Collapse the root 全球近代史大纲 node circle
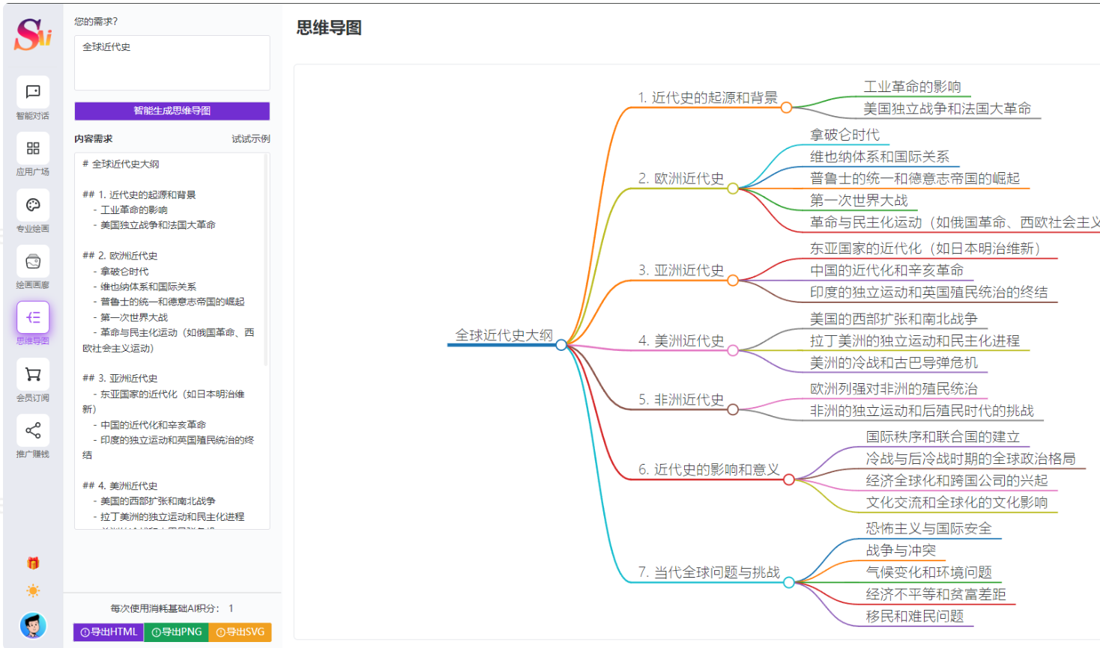 pos(561,345)
